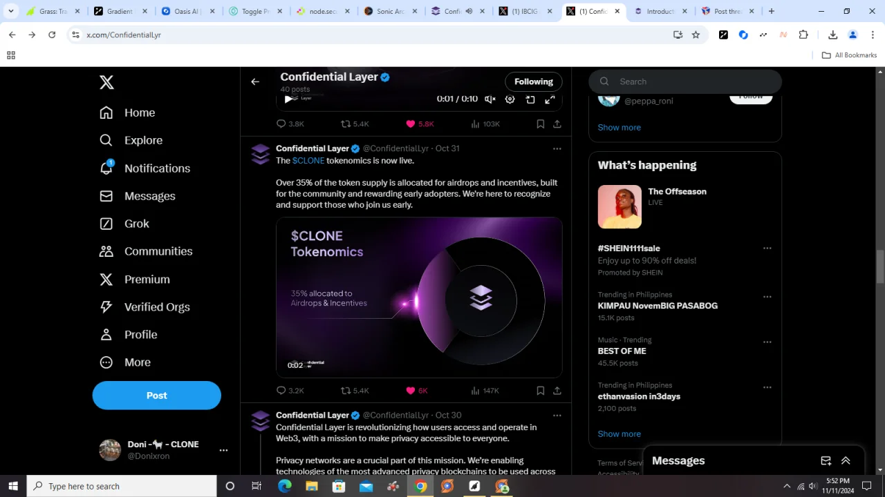This screenshot has height=497, width=885.
Task: Open picture-in-picture on the top video
Action: pyautogui.click(x=530, y=99)
